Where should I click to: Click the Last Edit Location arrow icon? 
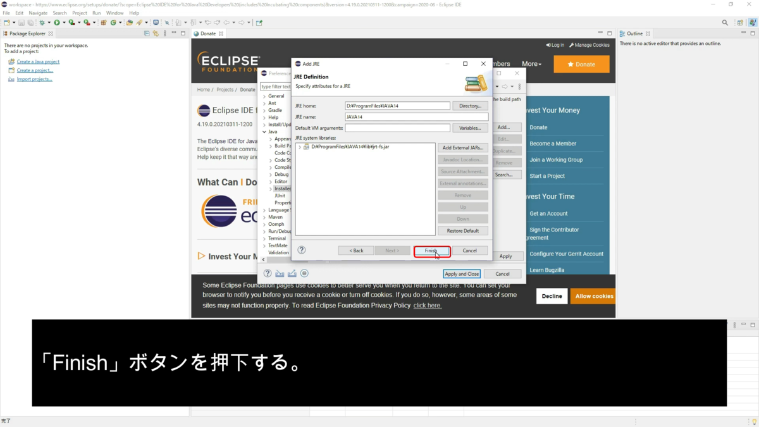point(208,23)
